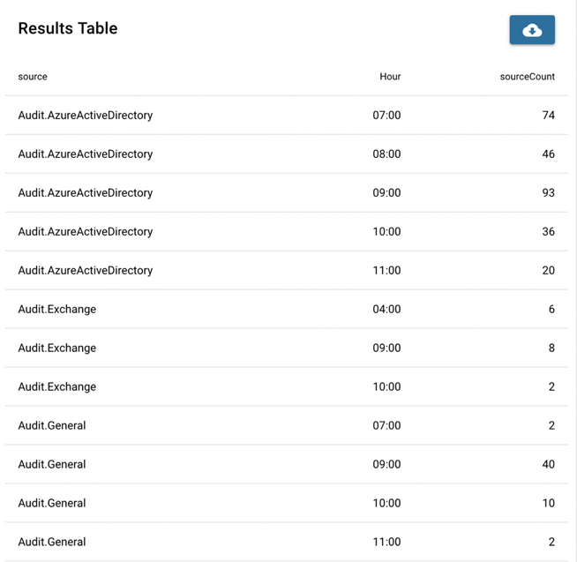The image size is (577, 562).
Task: Click the cloud download icon button
Action: (x=532, y=30)
